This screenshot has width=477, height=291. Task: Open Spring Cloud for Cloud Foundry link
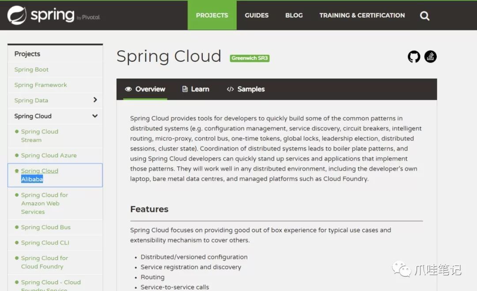[x=45, y=262]
